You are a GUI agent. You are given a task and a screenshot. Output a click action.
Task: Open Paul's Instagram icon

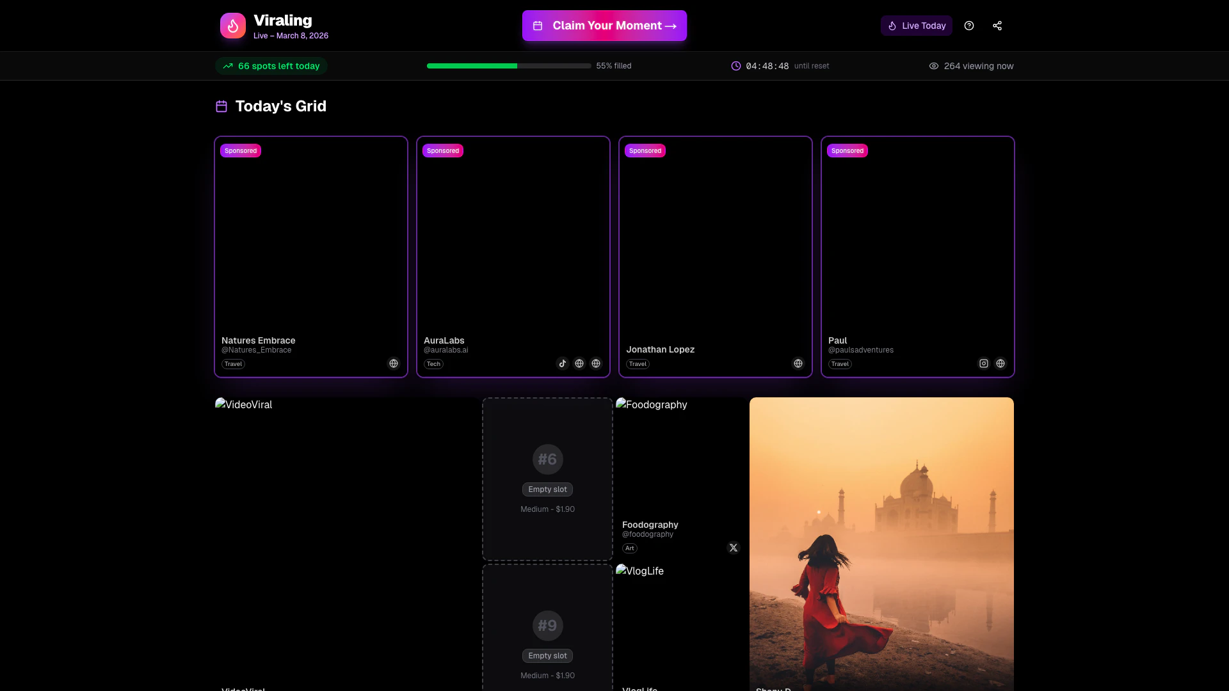pos(984,363)
